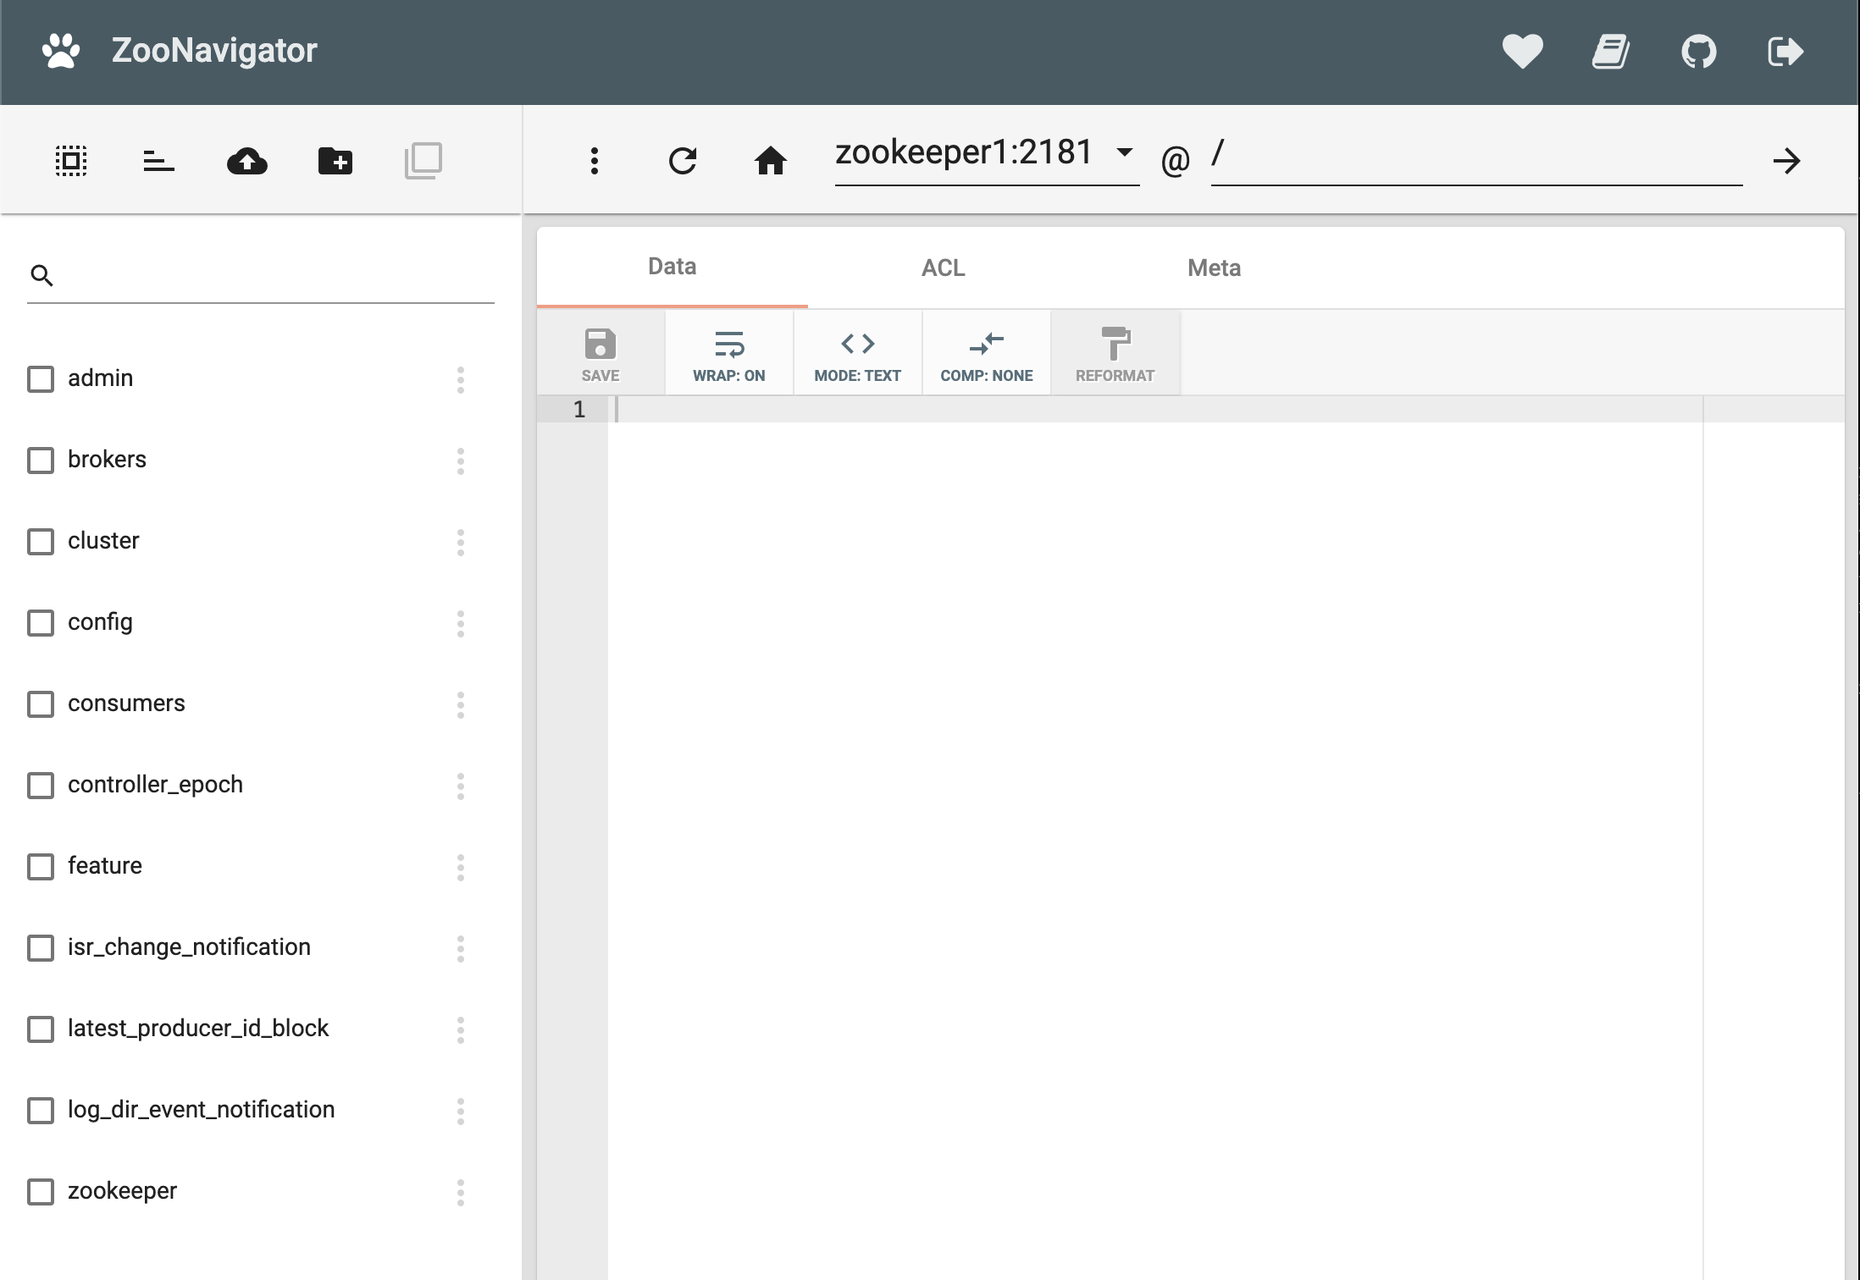Tick the checkbox next to consumers

point(41,704)
